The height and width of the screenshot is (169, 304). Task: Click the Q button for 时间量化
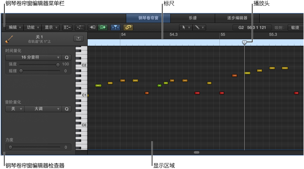point(67,57)
